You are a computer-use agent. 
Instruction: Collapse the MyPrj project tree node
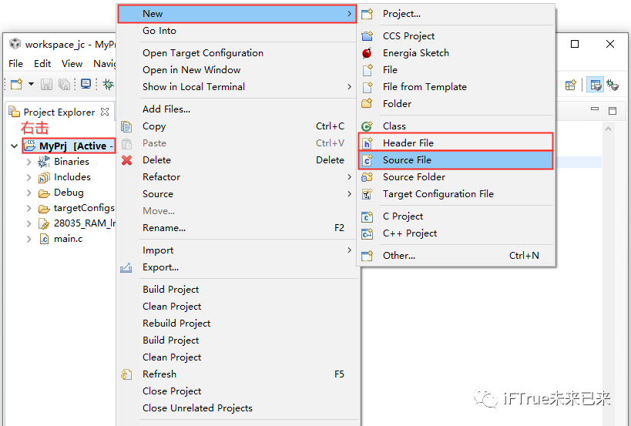coord(14,146)
